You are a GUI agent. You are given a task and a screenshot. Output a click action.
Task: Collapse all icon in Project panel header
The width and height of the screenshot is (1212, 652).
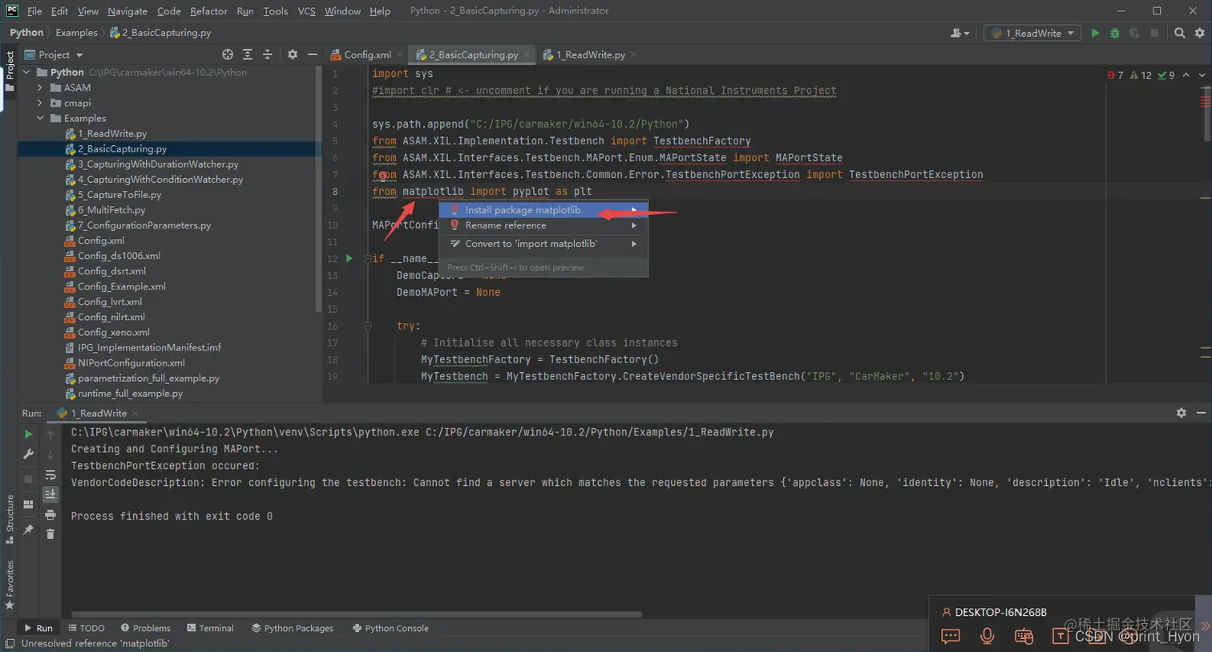[x=268, y=55]
